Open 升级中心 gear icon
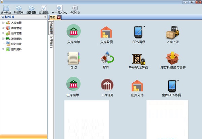This screenshot has height=139, width=202. (75, 8)
